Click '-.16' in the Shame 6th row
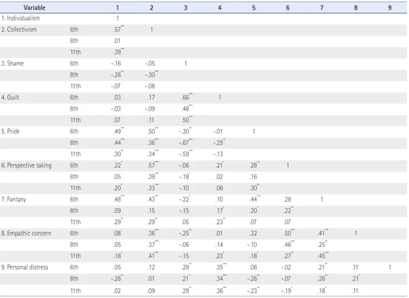This screenshot has height=298, width=409. tap(116, 63)
